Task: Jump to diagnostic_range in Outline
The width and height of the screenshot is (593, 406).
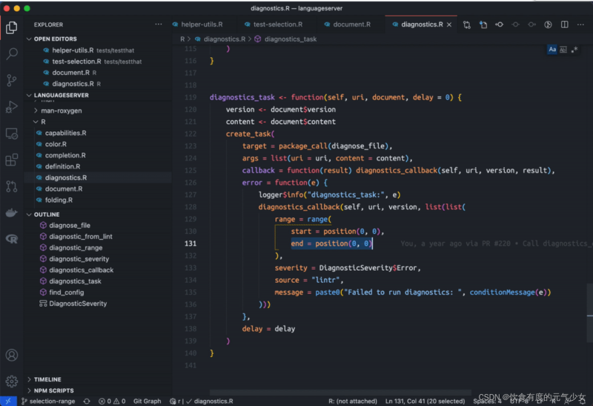Action: (98, 248)
